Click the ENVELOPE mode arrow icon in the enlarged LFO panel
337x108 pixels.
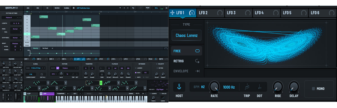197,71
